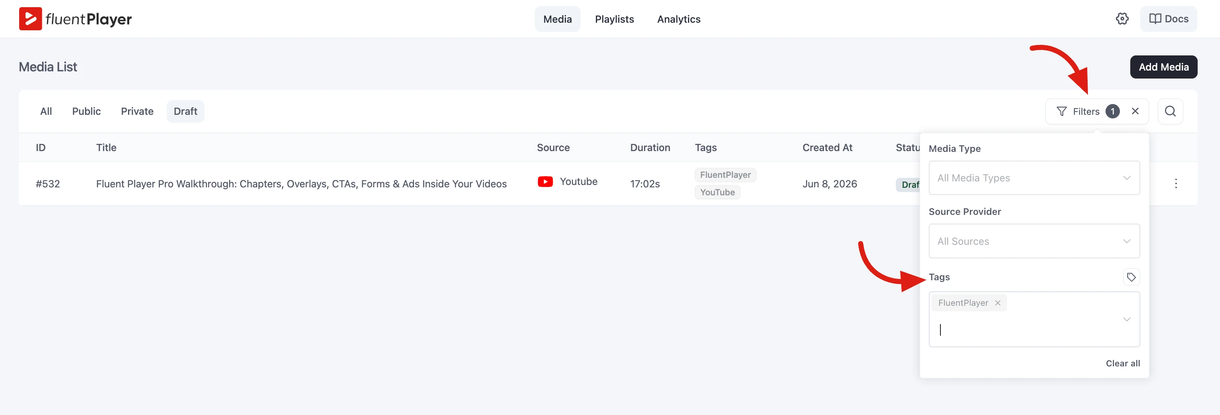Click the YouTube source icon

tap(545, 182)
